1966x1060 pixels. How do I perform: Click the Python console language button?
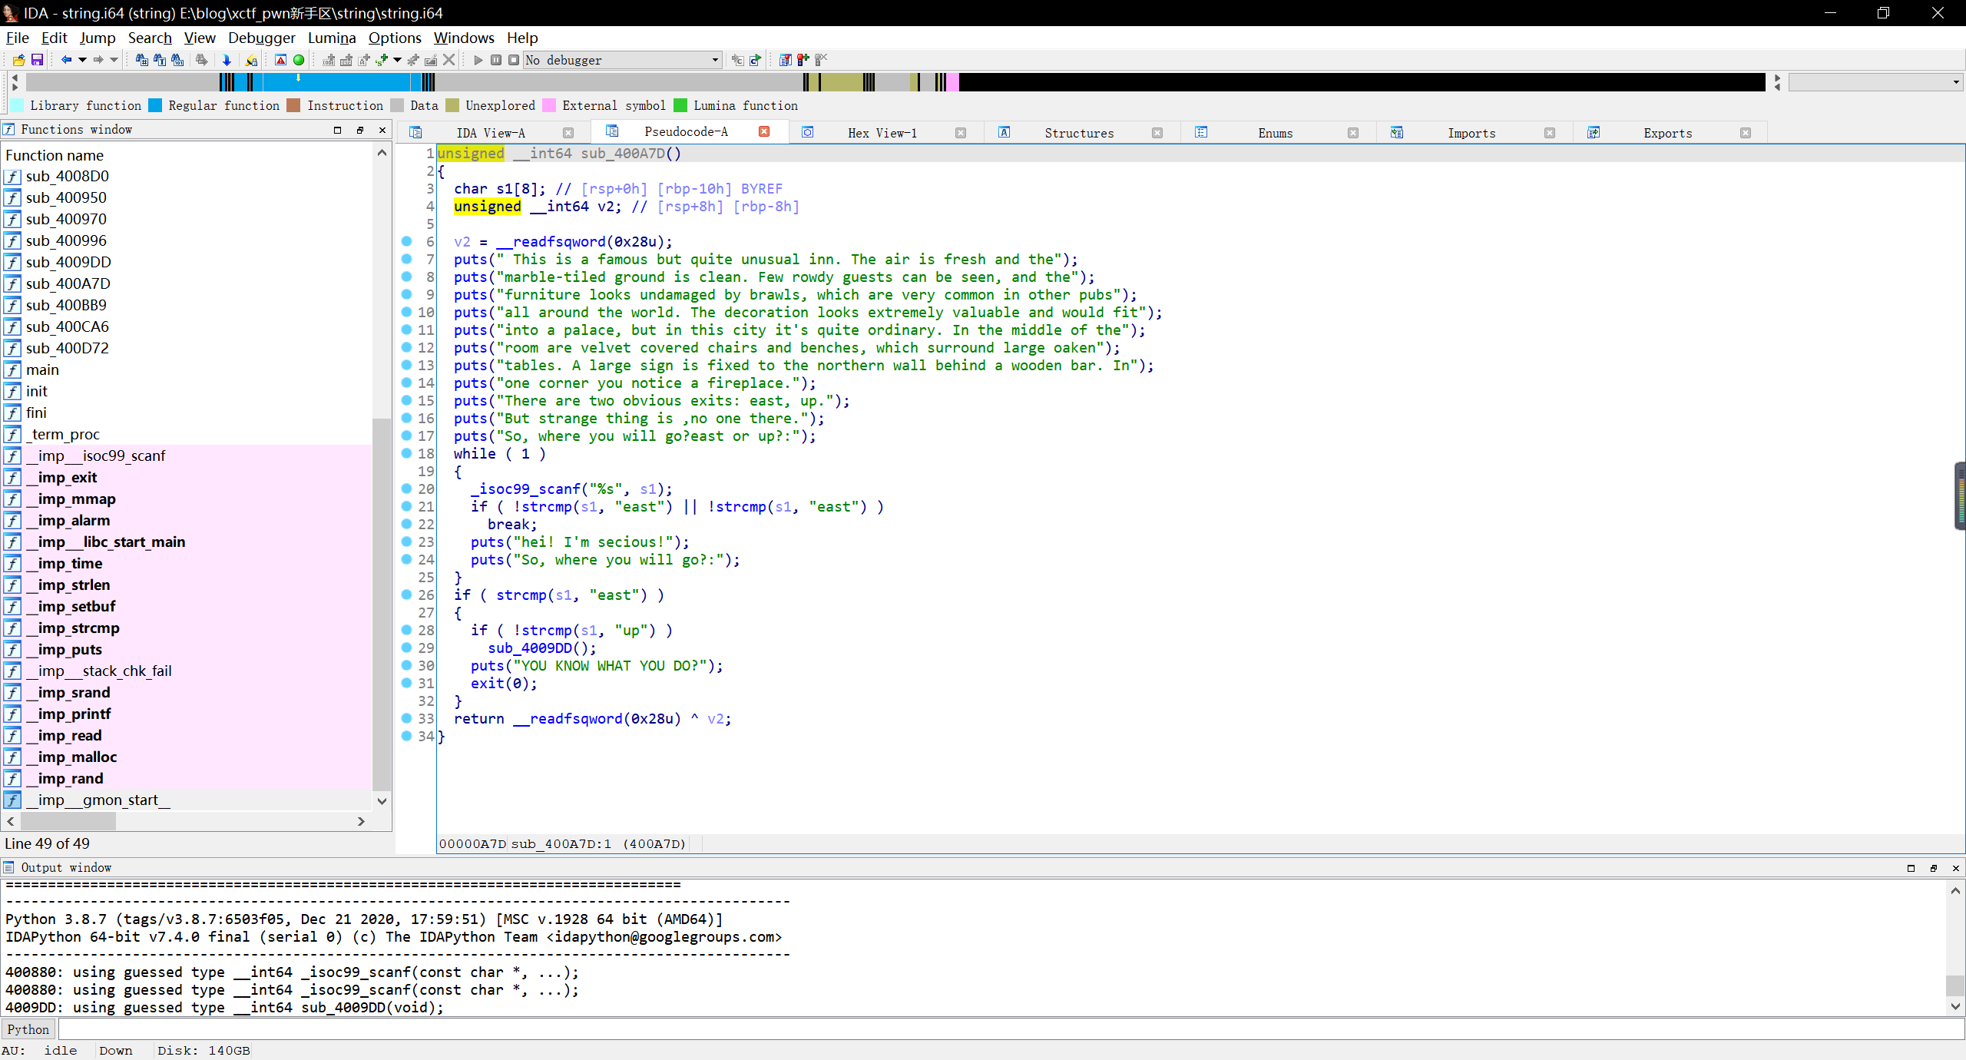[x=28, y=1029]
